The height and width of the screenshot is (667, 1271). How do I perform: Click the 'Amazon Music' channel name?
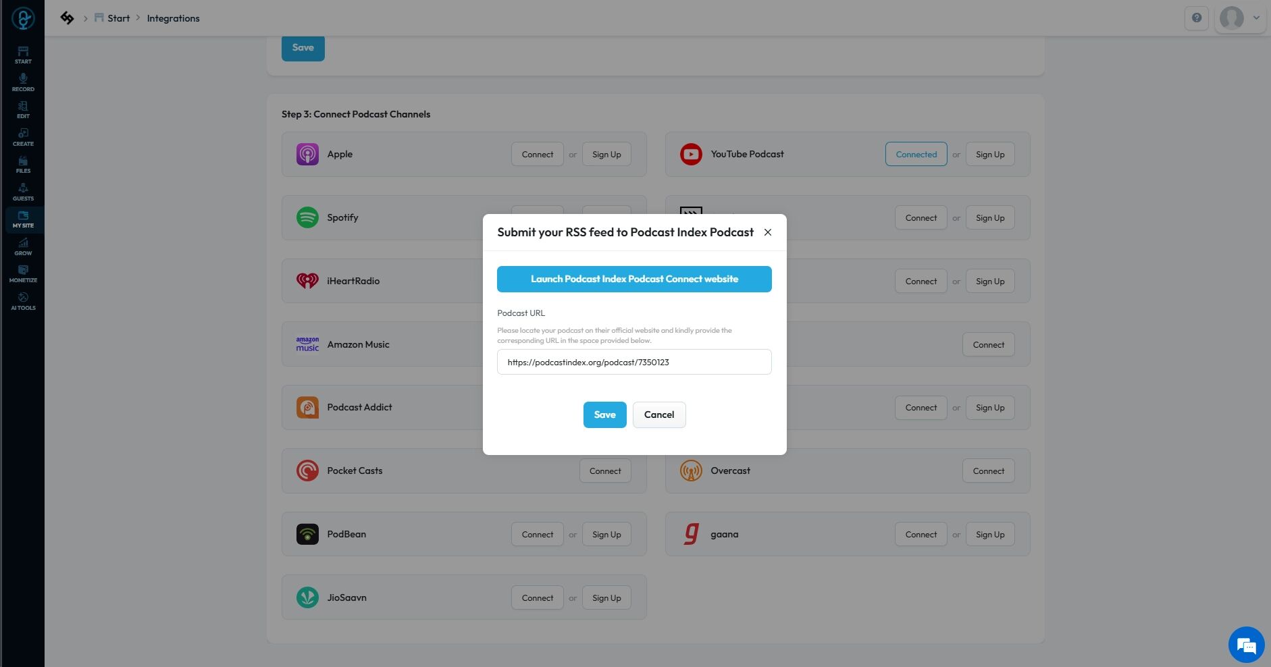click(x=358, y=344)
